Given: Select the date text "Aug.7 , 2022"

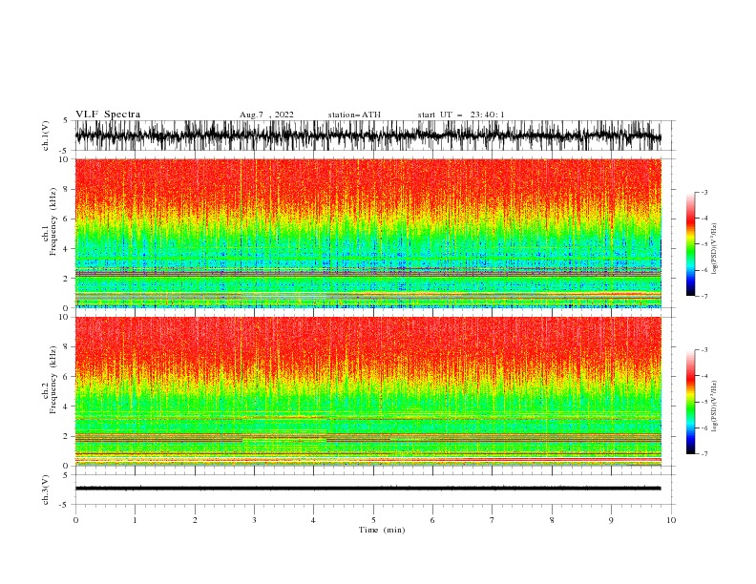Looking at the screenshot, I should (x=266, y=115).
